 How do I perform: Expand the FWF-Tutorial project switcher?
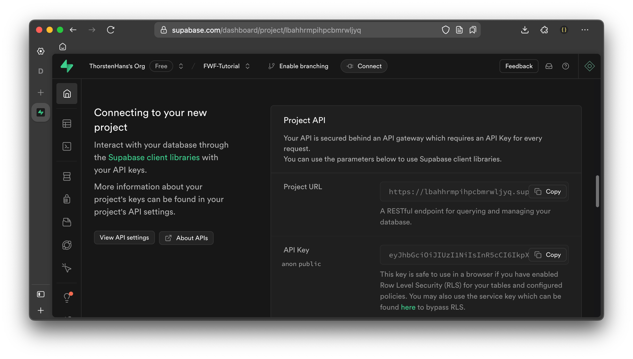248,66
